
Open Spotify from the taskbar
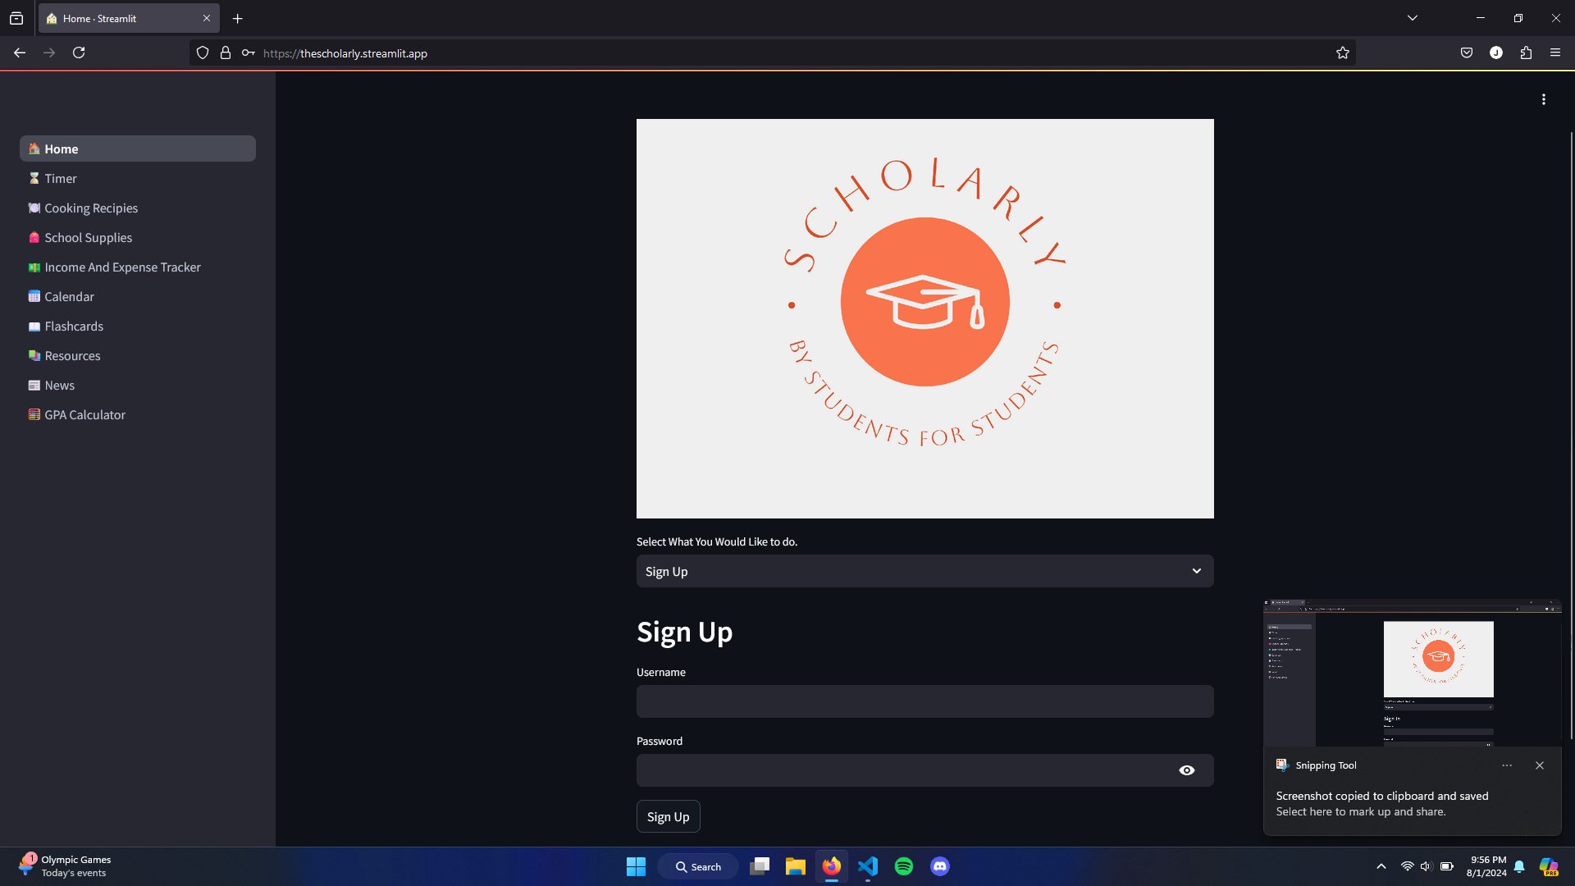(904, 866)
